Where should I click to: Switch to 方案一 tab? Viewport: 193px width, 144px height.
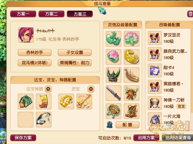(23, 14)
